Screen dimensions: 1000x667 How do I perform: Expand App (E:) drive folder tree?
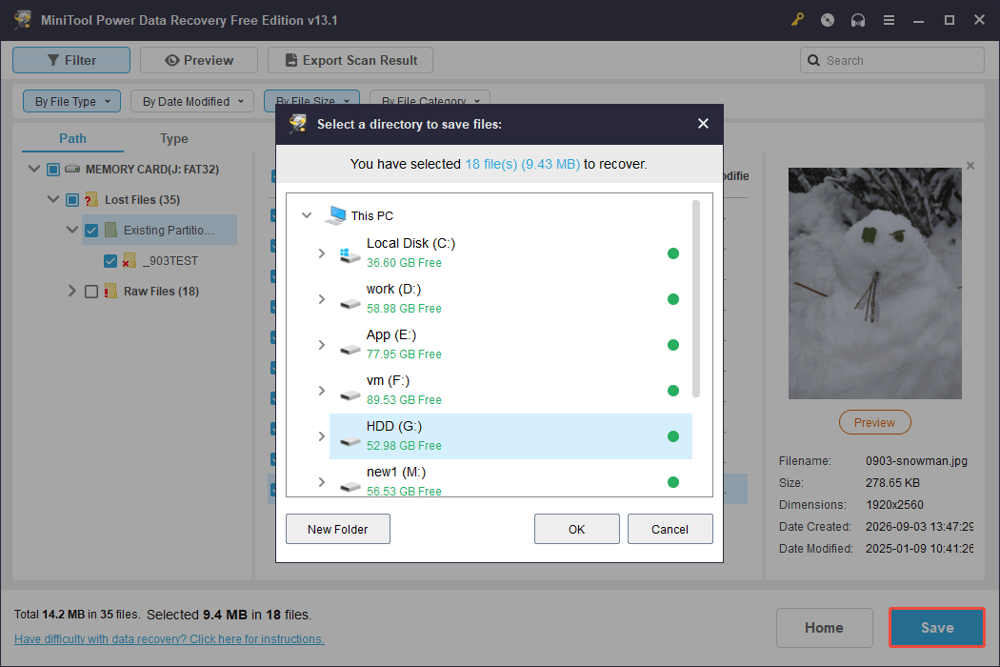point(322,345)
